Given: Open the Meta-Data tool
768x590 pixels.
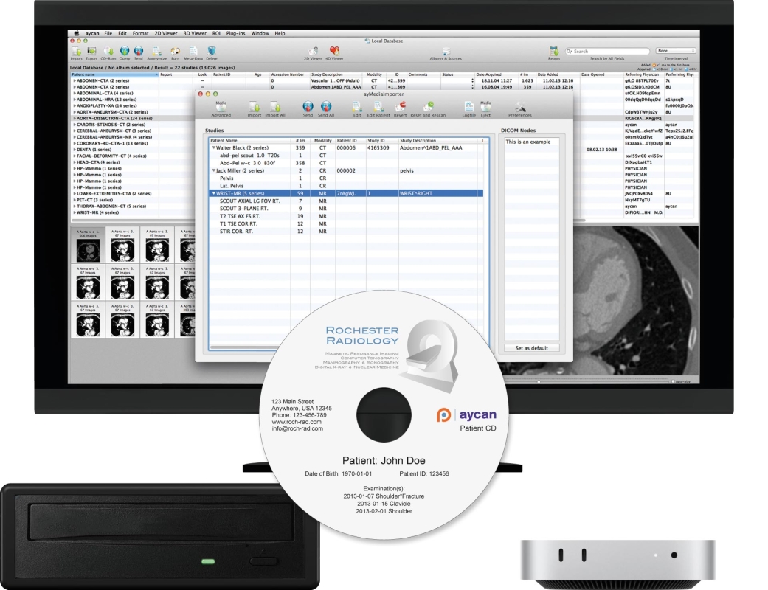Looking at the screenshot, I should [193, 51].
